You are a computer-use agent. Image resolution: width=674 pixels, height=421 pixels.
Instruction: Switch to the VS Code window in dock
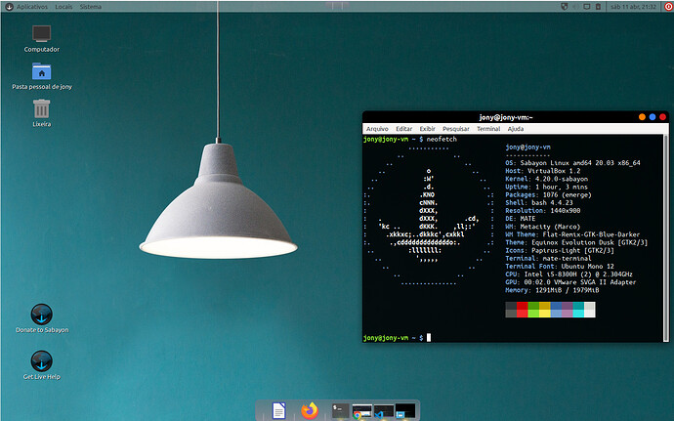[x=384, y=411]
